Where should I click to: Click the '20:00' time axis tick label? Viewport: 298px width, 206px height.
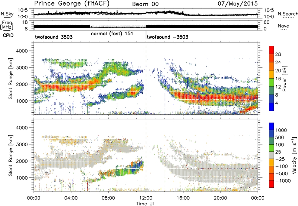[x=221, y=198]
